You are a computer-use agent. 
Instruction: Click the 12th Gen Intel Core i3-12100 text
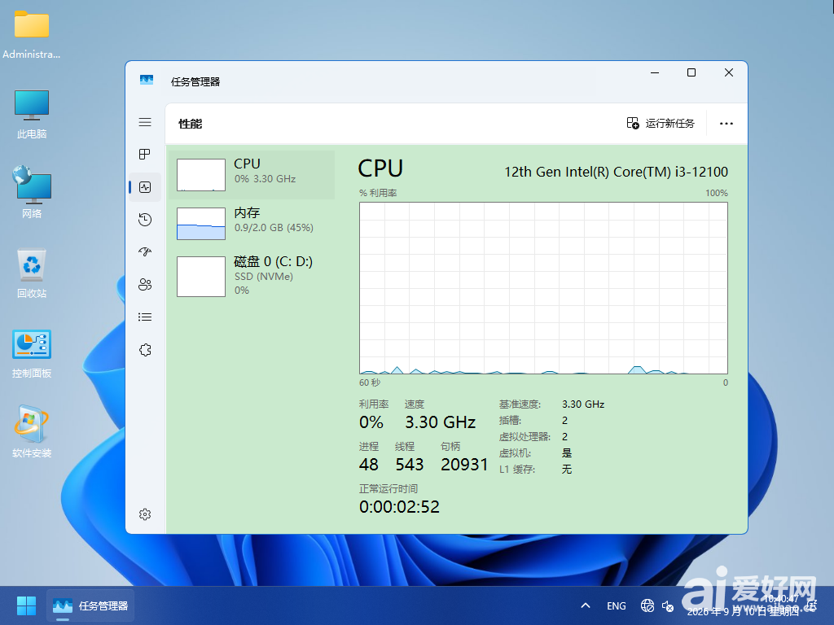(616, 172)
